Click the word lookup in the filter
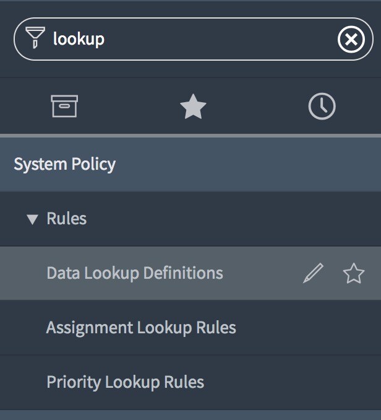The image size is (381, 420). coord(79,39)
